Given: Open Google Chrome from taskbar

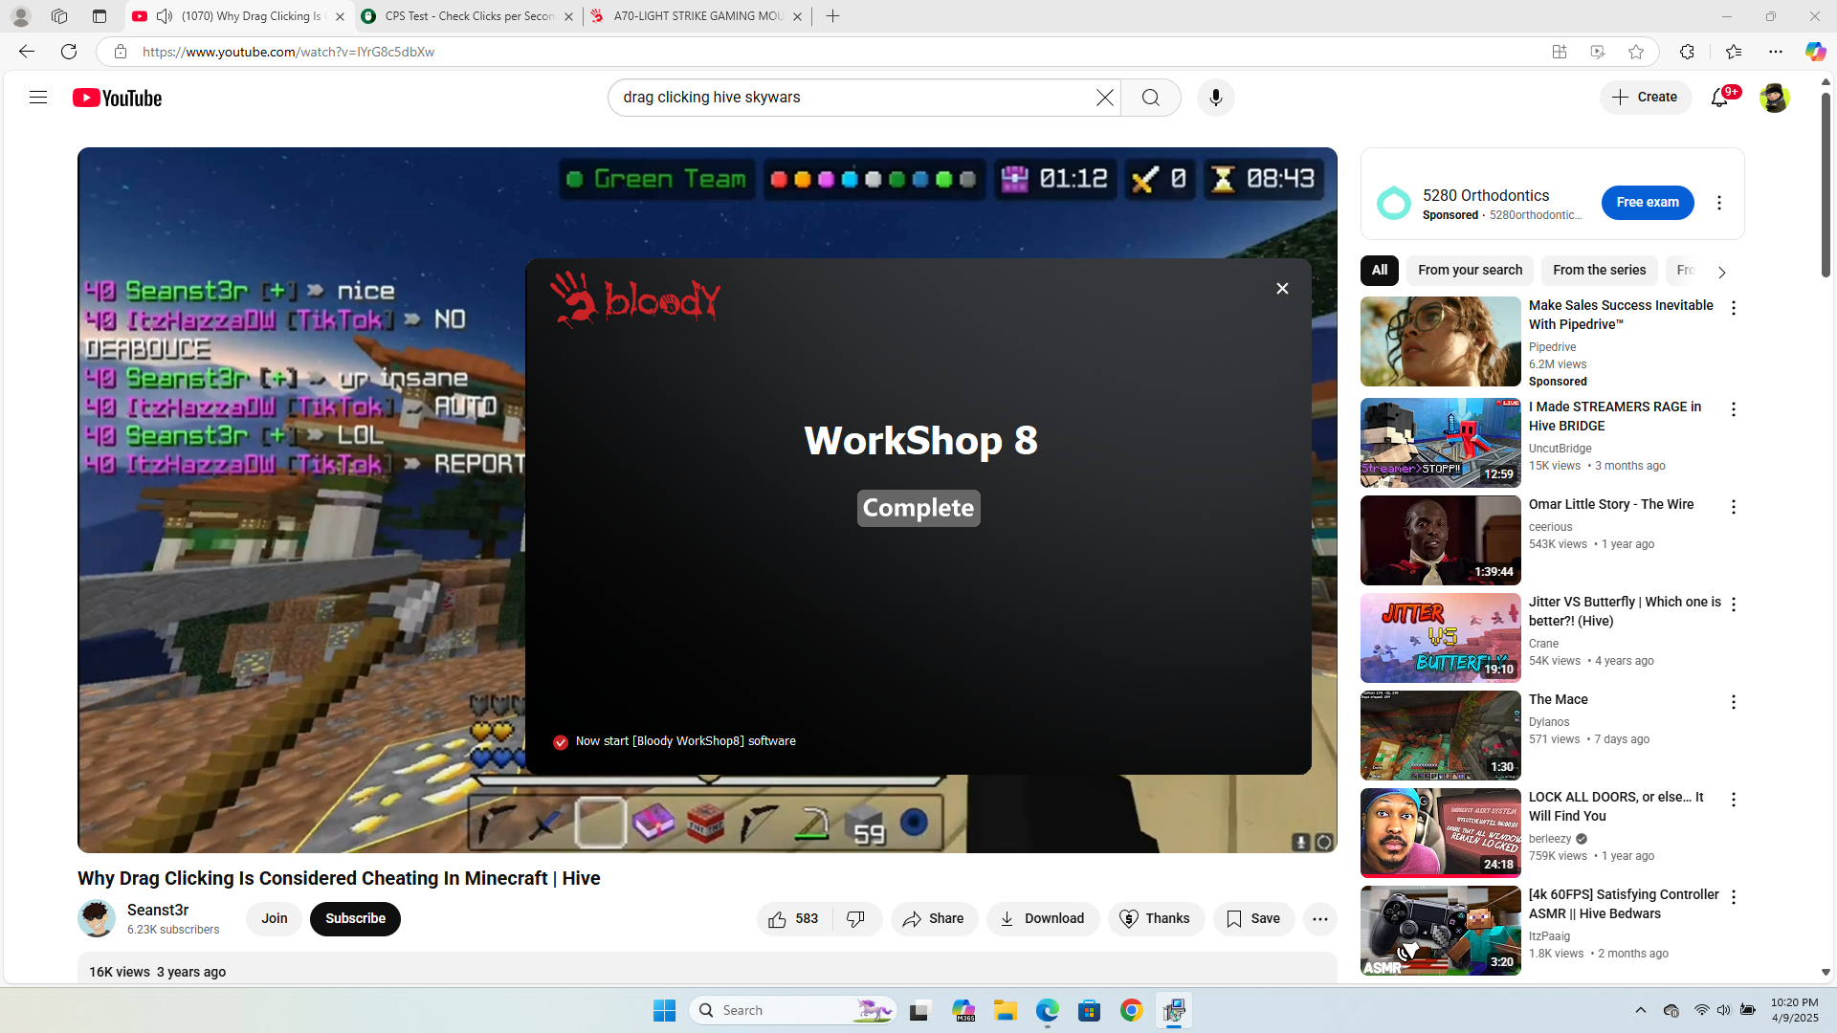Looking at the screenshot, I should (1131, 1011).
